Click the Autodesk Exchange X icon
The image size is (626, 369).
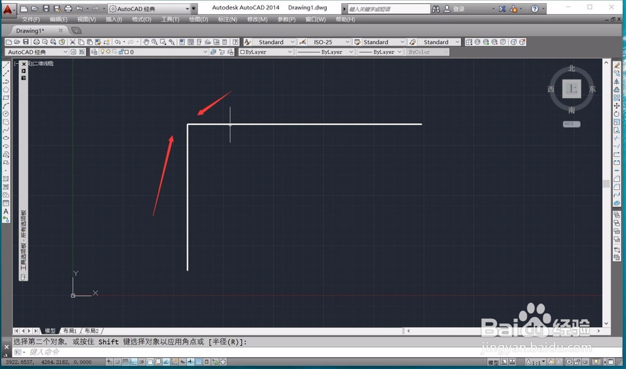[502, 8]
